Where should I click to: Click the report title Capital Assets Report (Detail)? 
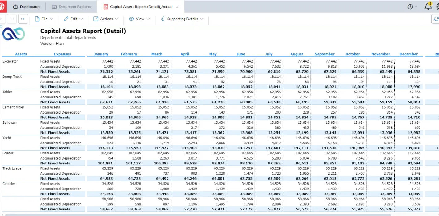click(83, 31)
